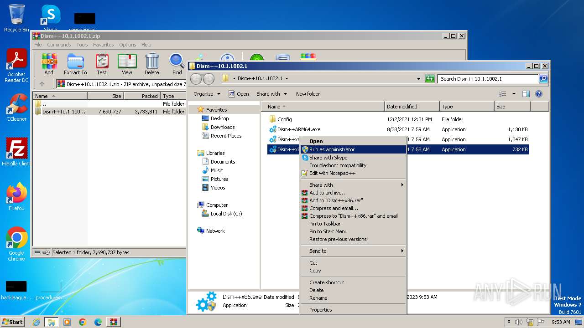
Task: Click the Test icon in WinRAR toolbar
Action: pyautogui.click(x=102, y=64)
